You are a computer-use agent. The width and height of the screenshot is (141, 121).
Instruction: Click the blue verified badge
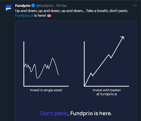(x=33, y=6)
